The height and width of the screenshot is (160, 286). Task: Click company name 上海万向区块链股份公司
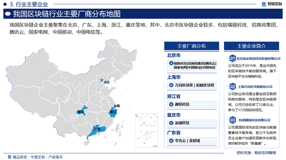coord(255,87)
